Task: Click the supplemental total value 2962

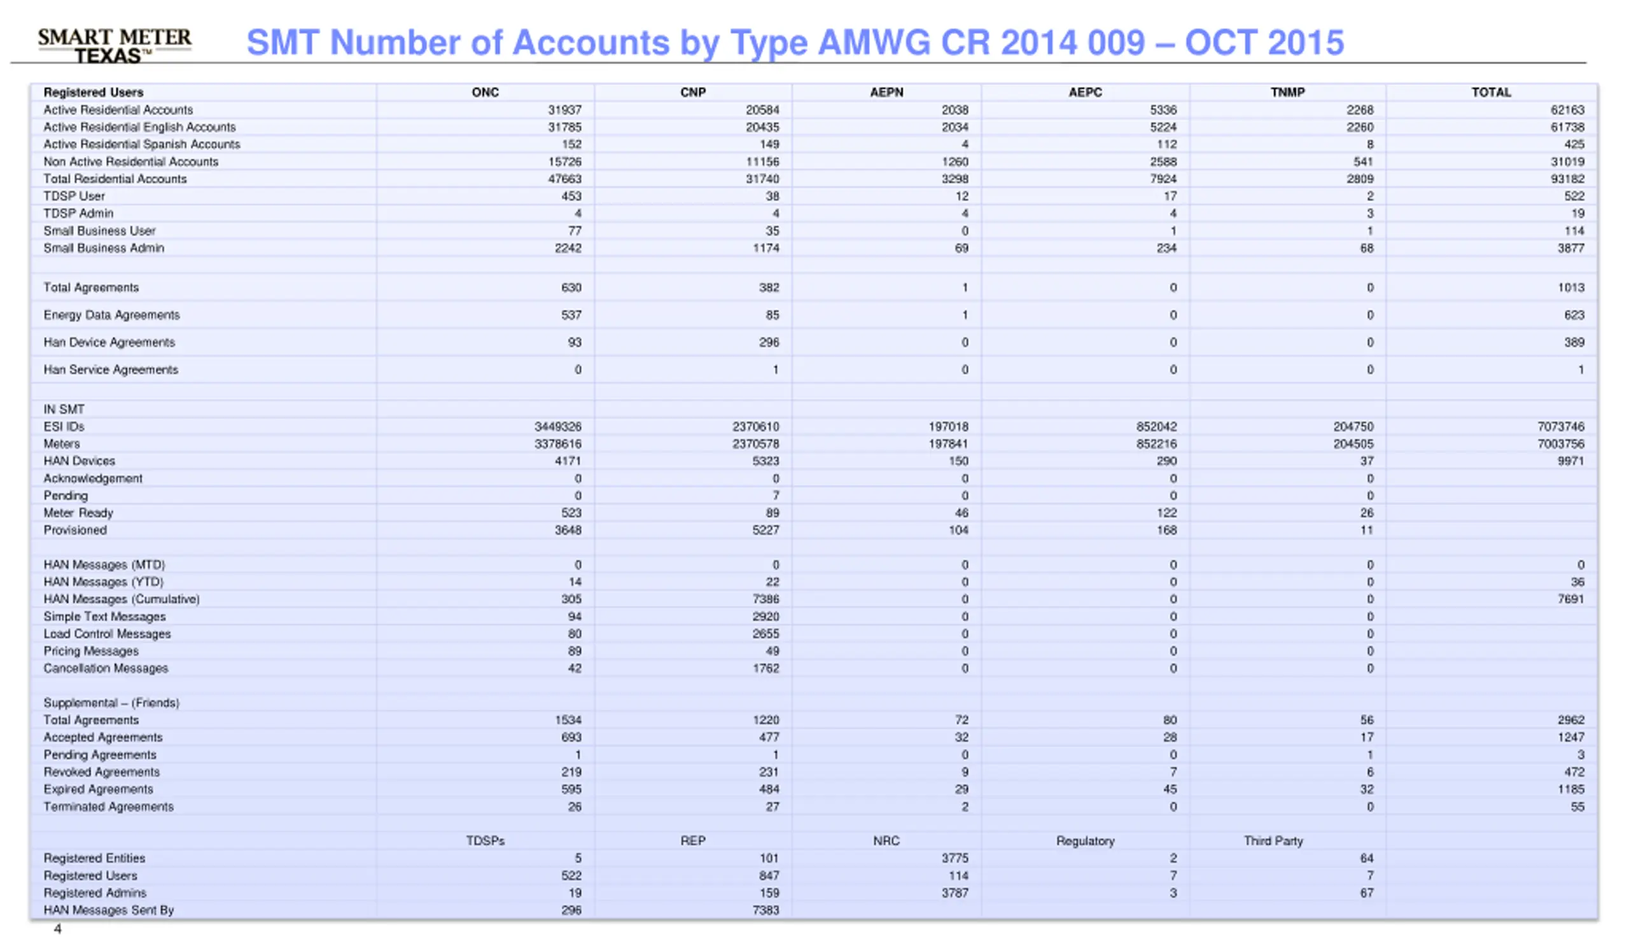Action: pyautogui.click(x=1570, y=720)
